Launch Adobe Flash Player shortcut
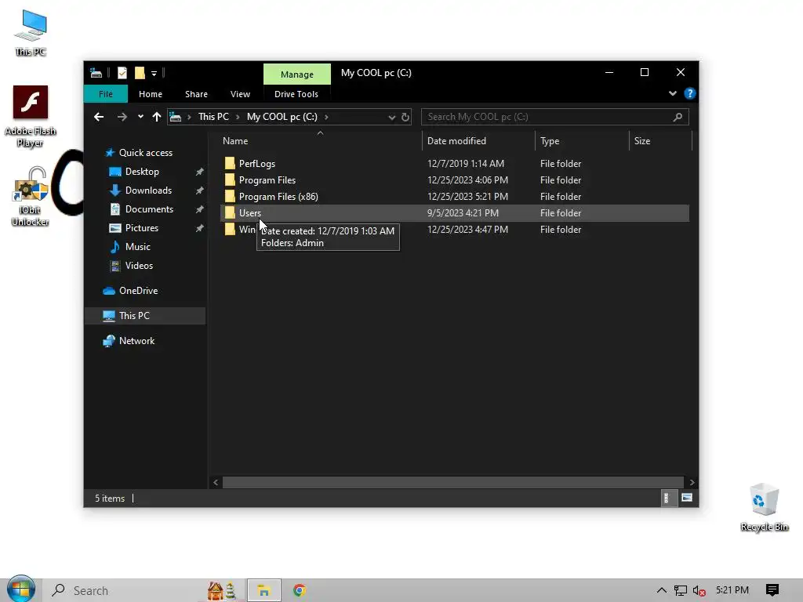 pos(31,117)
